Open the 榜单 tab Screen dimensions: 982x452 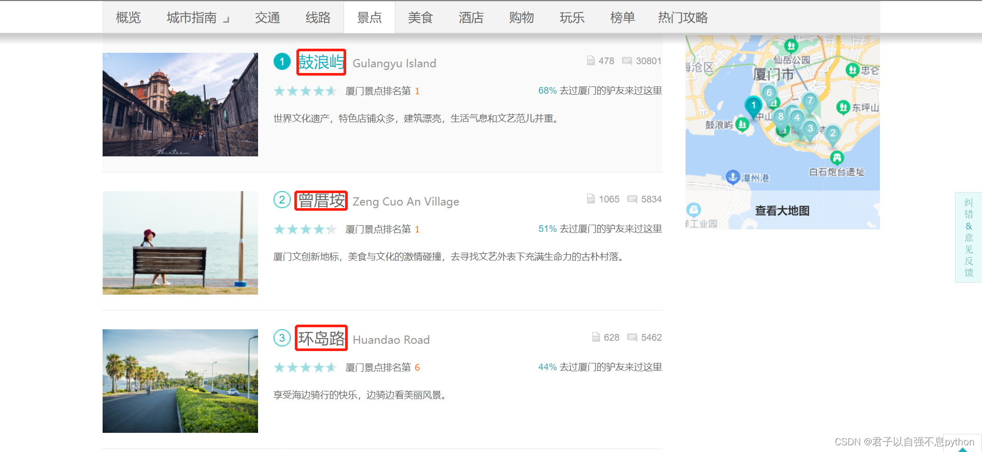623,18
